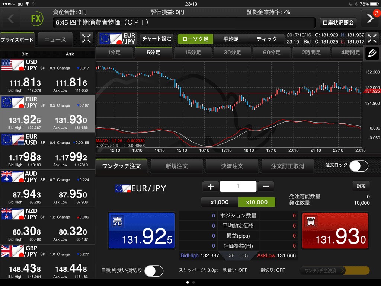Select the 30分足 timeframe tab

click(232, 53)
